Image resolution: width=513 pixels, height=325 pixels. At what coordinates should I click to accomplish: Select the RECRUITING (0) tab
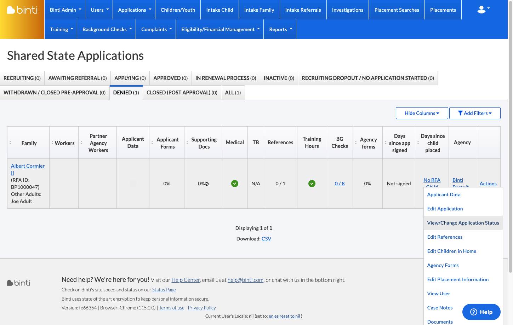click(22, 78)
